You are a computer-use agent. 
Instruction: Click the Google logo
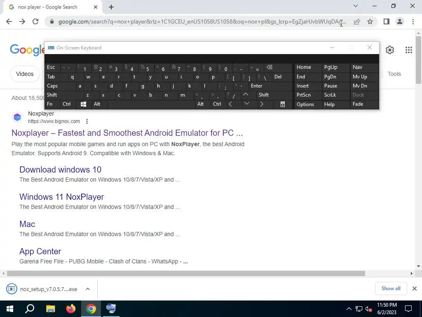pos(27,50)
